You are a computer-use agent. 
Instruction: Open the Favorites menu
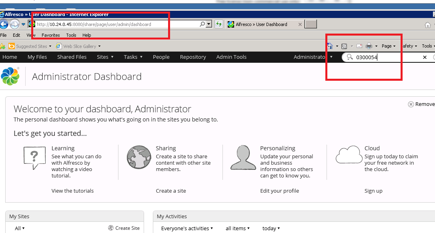click(50, 35)
